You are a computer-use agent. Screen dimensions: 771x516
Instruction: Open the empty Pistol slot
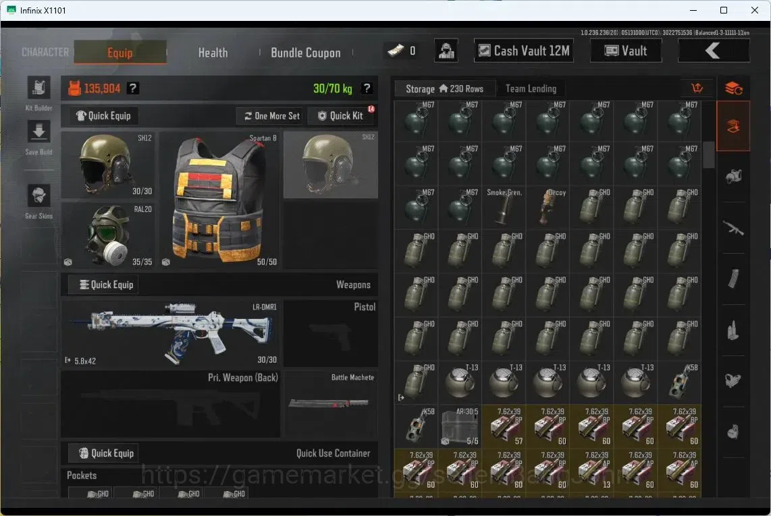[331, 334]
